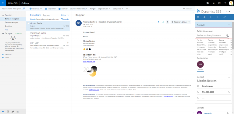
Task: Switch to the Autres tab
Action: point(46,15)
